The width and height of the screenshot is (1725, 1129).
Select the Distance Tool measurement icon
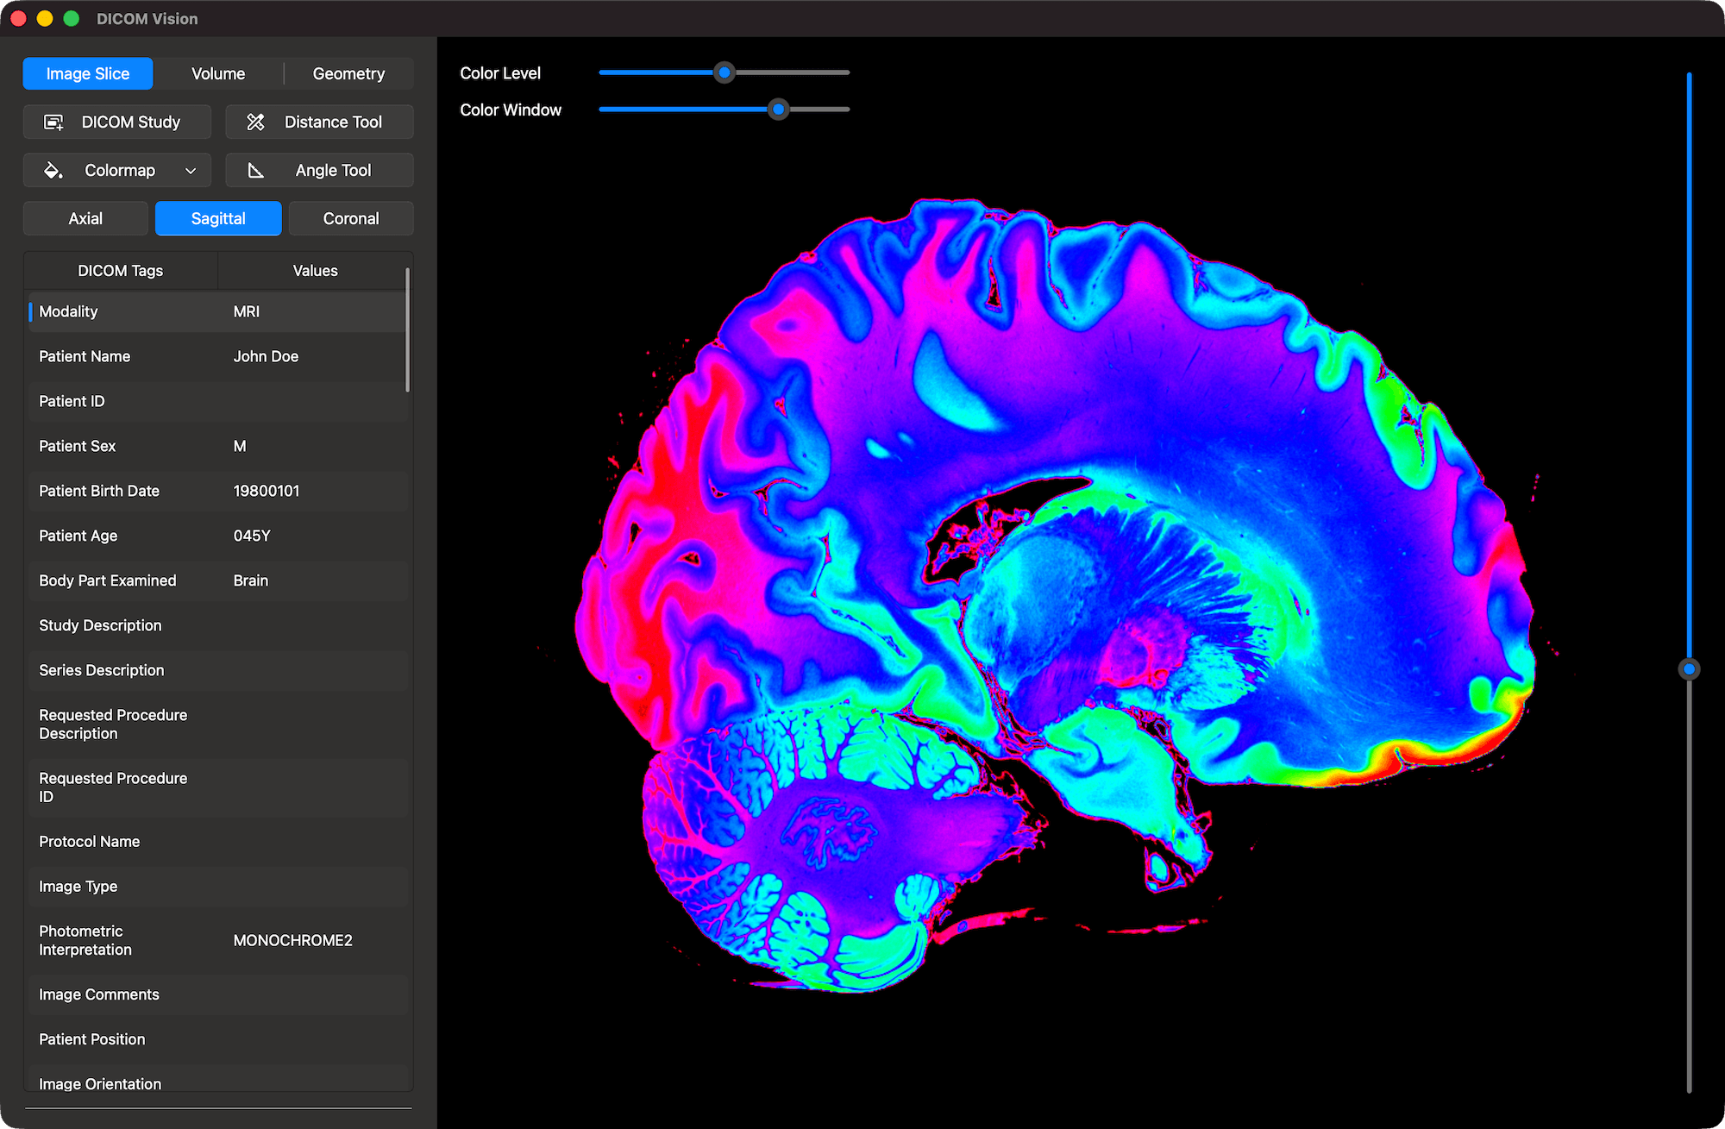256,122
